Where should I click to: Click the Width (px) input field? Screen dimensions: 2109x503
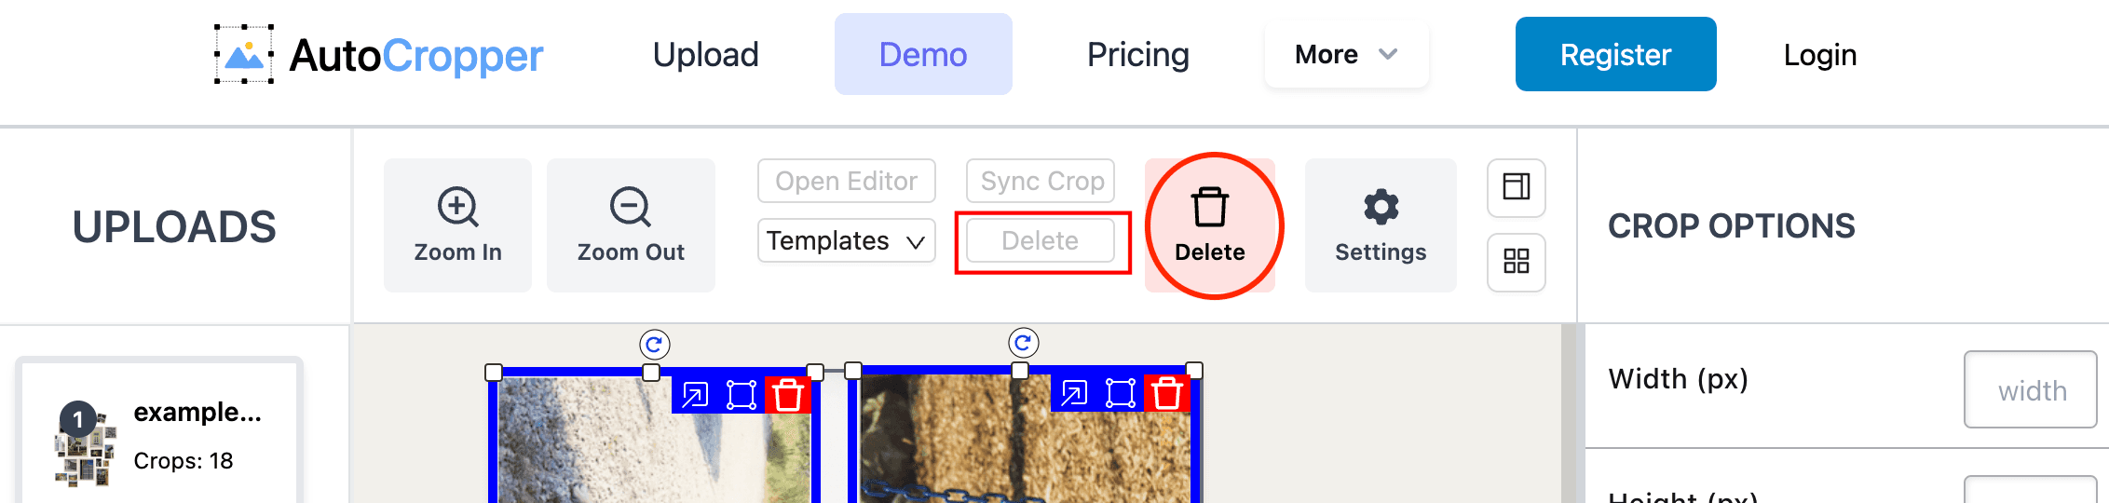(2031, 389)
